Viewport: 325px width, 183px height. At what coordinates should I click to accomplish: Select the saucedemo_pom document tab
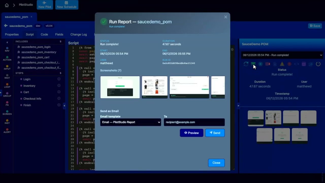coord(17,17)
